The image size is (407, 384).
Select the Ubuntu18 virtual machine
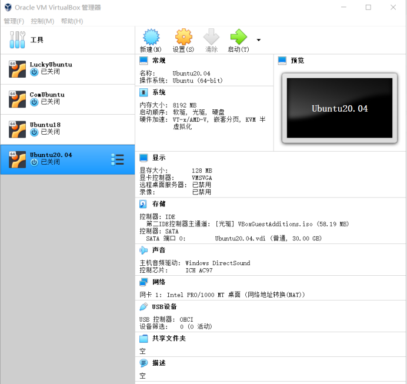68,129
